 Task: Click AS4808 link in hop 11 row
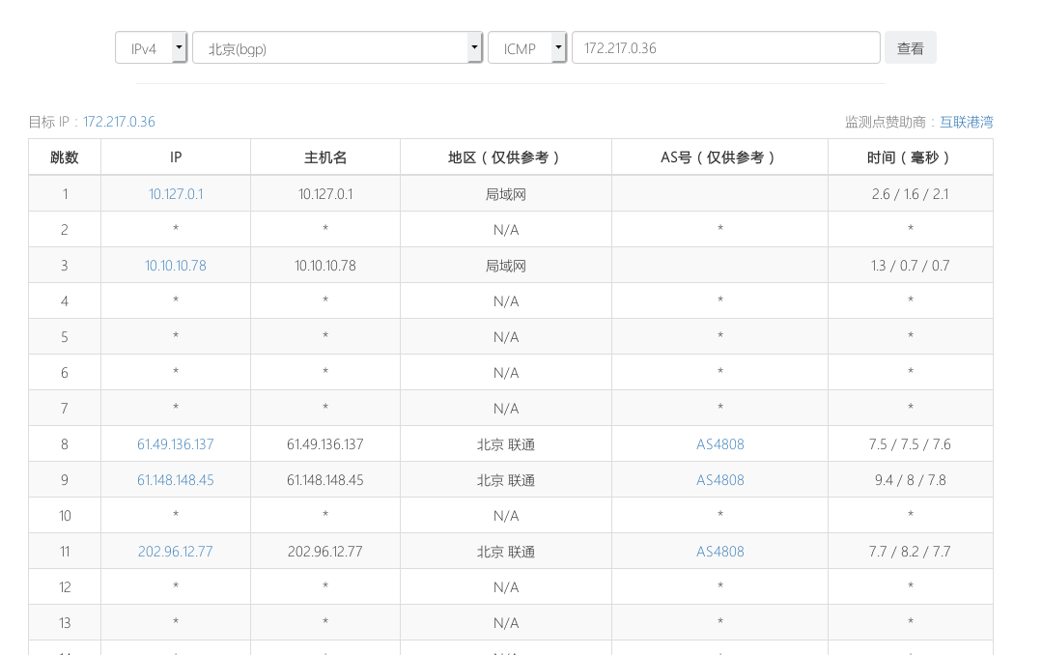(x=720, y=552)
